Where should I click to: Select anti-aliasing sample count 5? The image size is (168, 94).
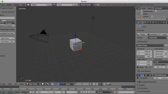click(138, 75)
